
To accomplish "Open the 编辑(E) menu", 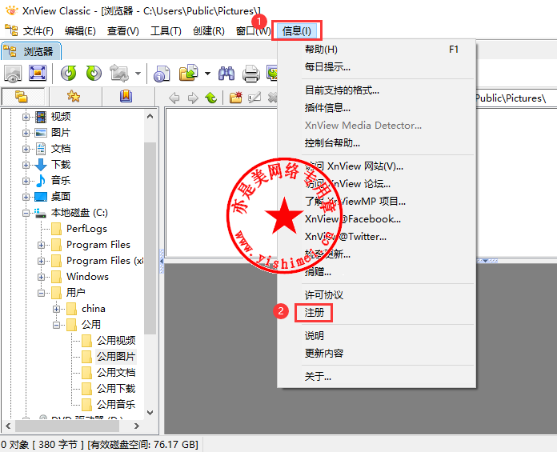I will pos(80,31).
